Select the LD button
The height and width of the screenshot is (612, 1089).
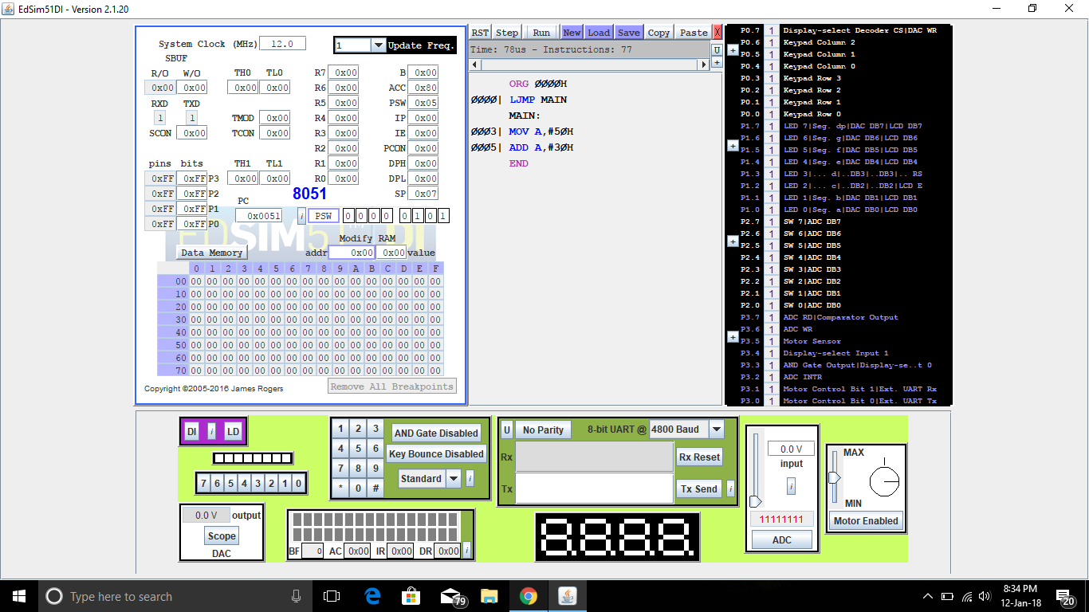[233, 431]
